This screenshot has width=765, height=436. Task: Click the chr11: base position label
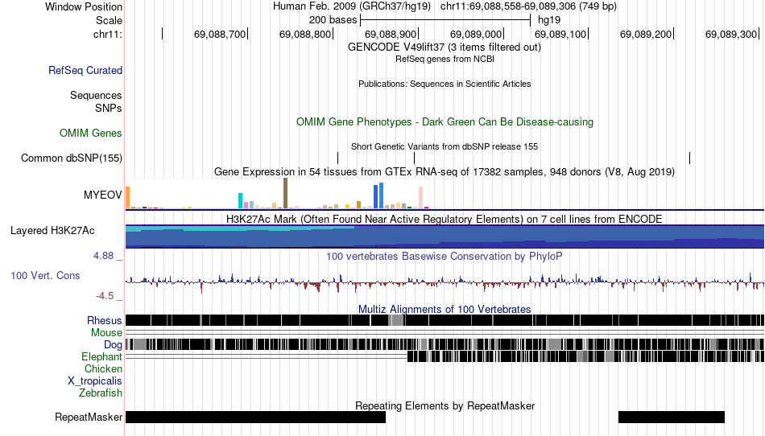coord(107,34)
